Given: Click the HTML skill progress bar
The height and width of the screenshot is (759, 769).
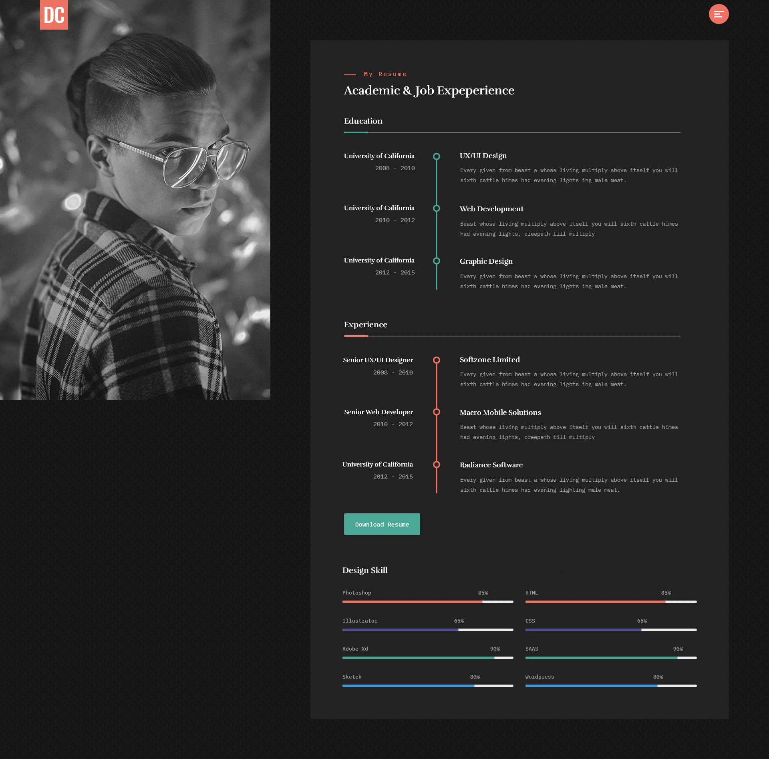Looking at the screenshot, I should (611, 602).
